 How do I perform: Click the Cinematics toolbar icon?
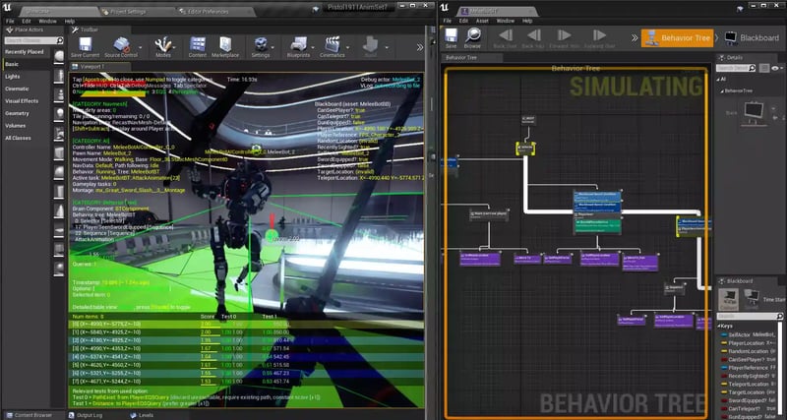click(332, 45)
